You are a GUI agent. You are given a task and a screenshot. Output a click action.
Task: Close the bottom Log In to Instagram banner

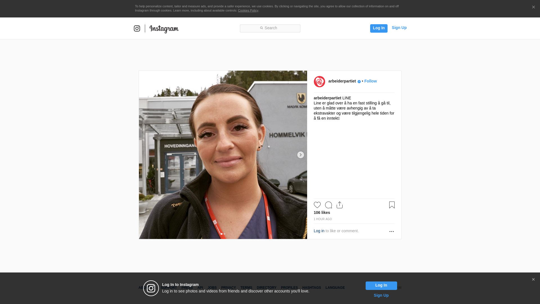pyautogui.click(x=533, y=280)
